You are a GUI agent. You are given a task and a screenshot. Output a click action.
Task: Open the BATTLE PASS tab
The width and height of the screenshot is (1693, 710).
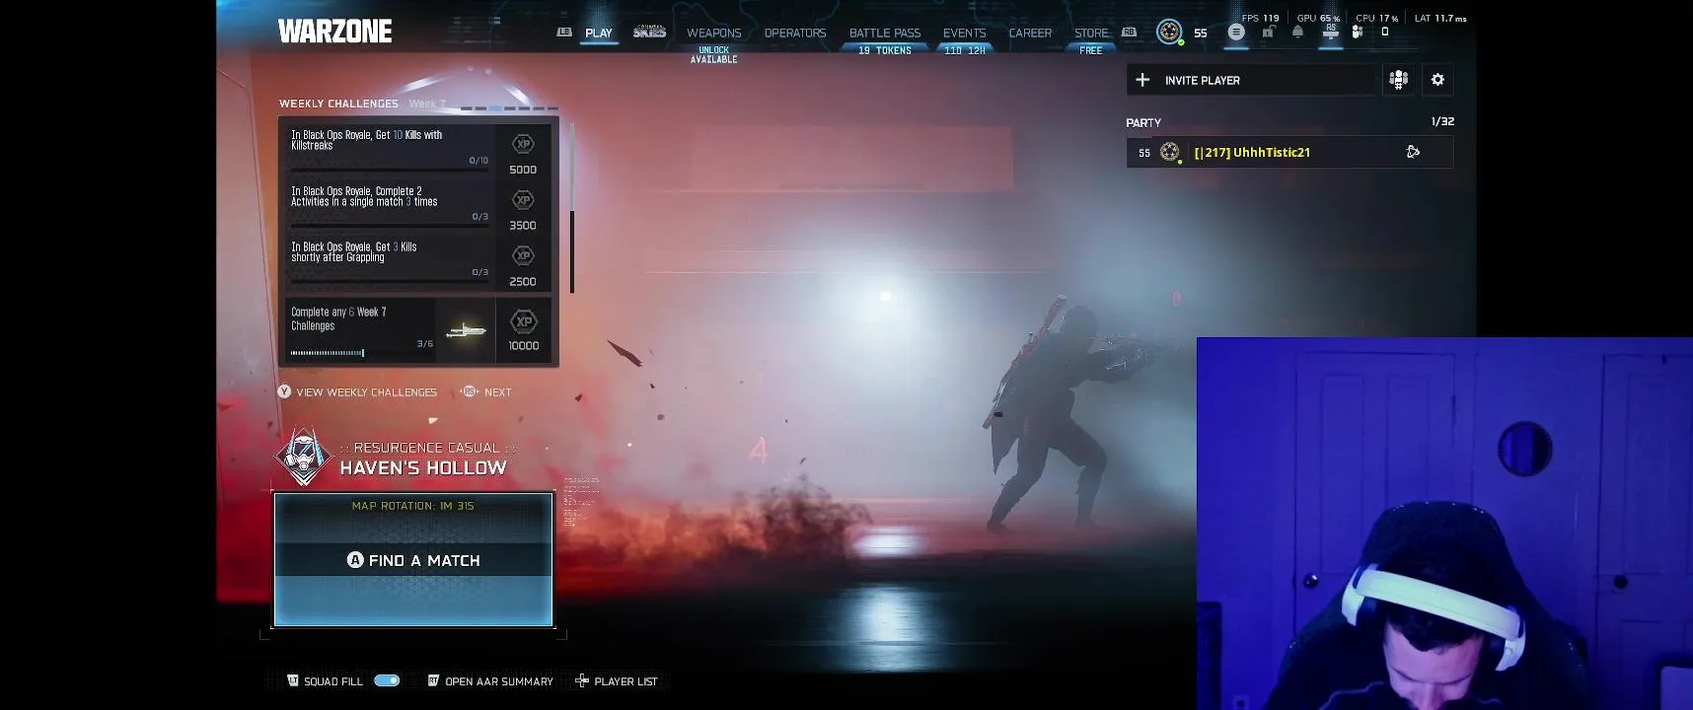tap(885, 33)
